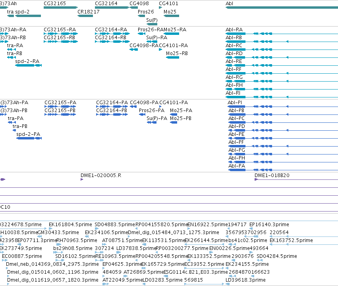
Task: Click transcript CG32164-RA
Action: (x=111, y=29)
